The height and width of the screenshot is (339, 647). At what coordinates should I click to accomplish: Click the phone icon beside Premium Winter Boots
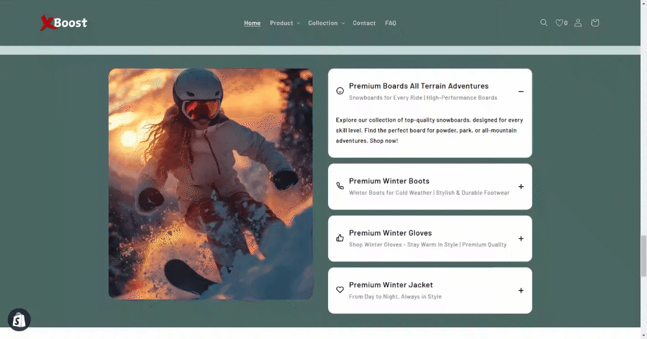340,186
